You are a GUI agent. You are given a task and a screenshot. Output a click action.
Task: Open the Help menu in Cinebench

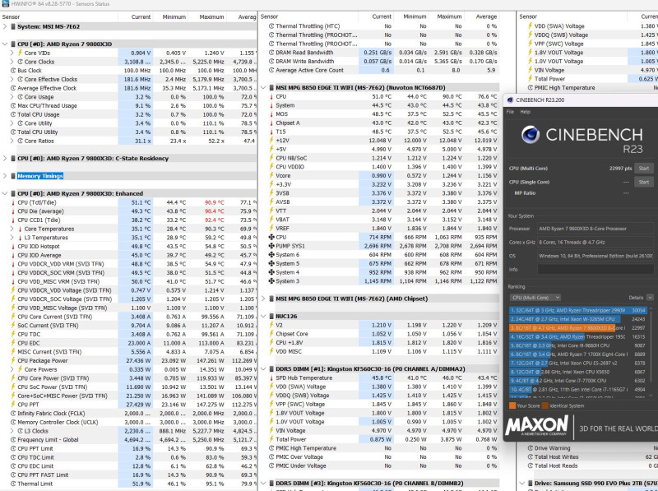[x=525, y=112]
